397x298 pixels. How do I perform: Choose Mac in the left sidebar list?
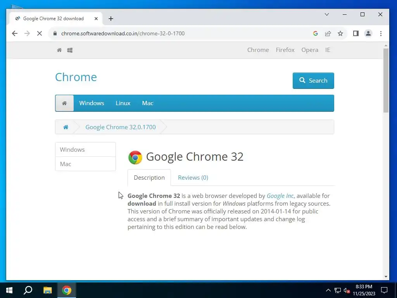point(85,164)
